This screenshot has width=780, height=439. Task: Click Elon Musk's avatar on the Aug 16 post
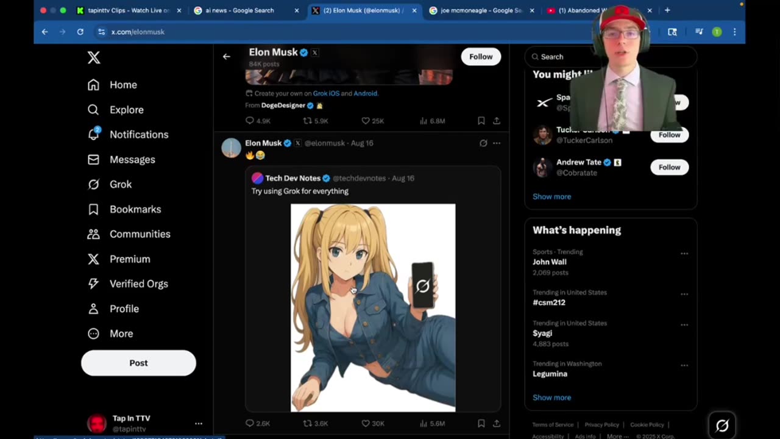point(231,148)
